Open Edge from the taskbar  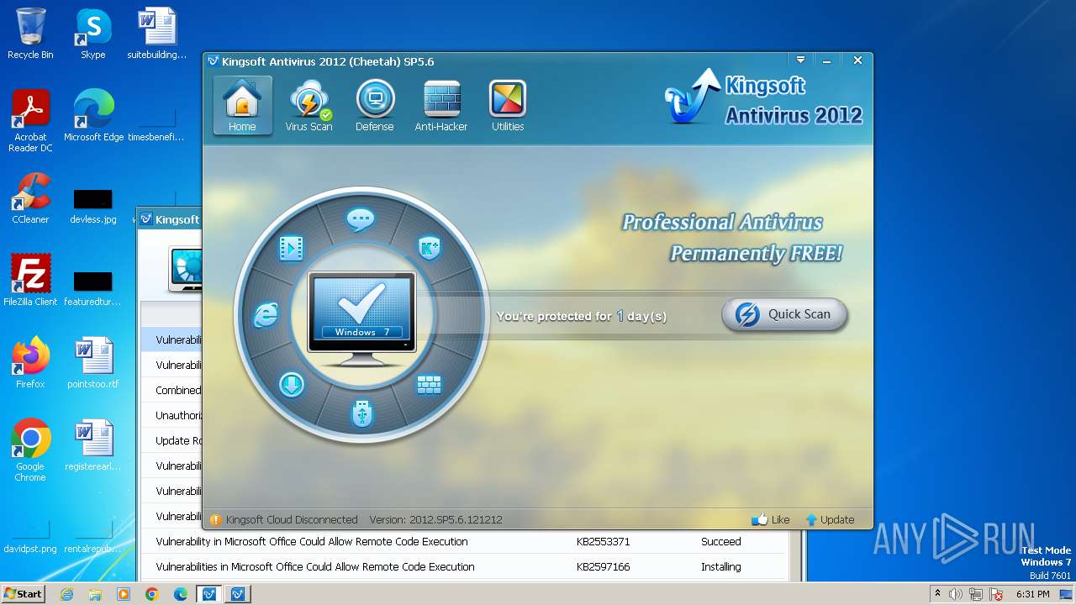tap(181, 594)
